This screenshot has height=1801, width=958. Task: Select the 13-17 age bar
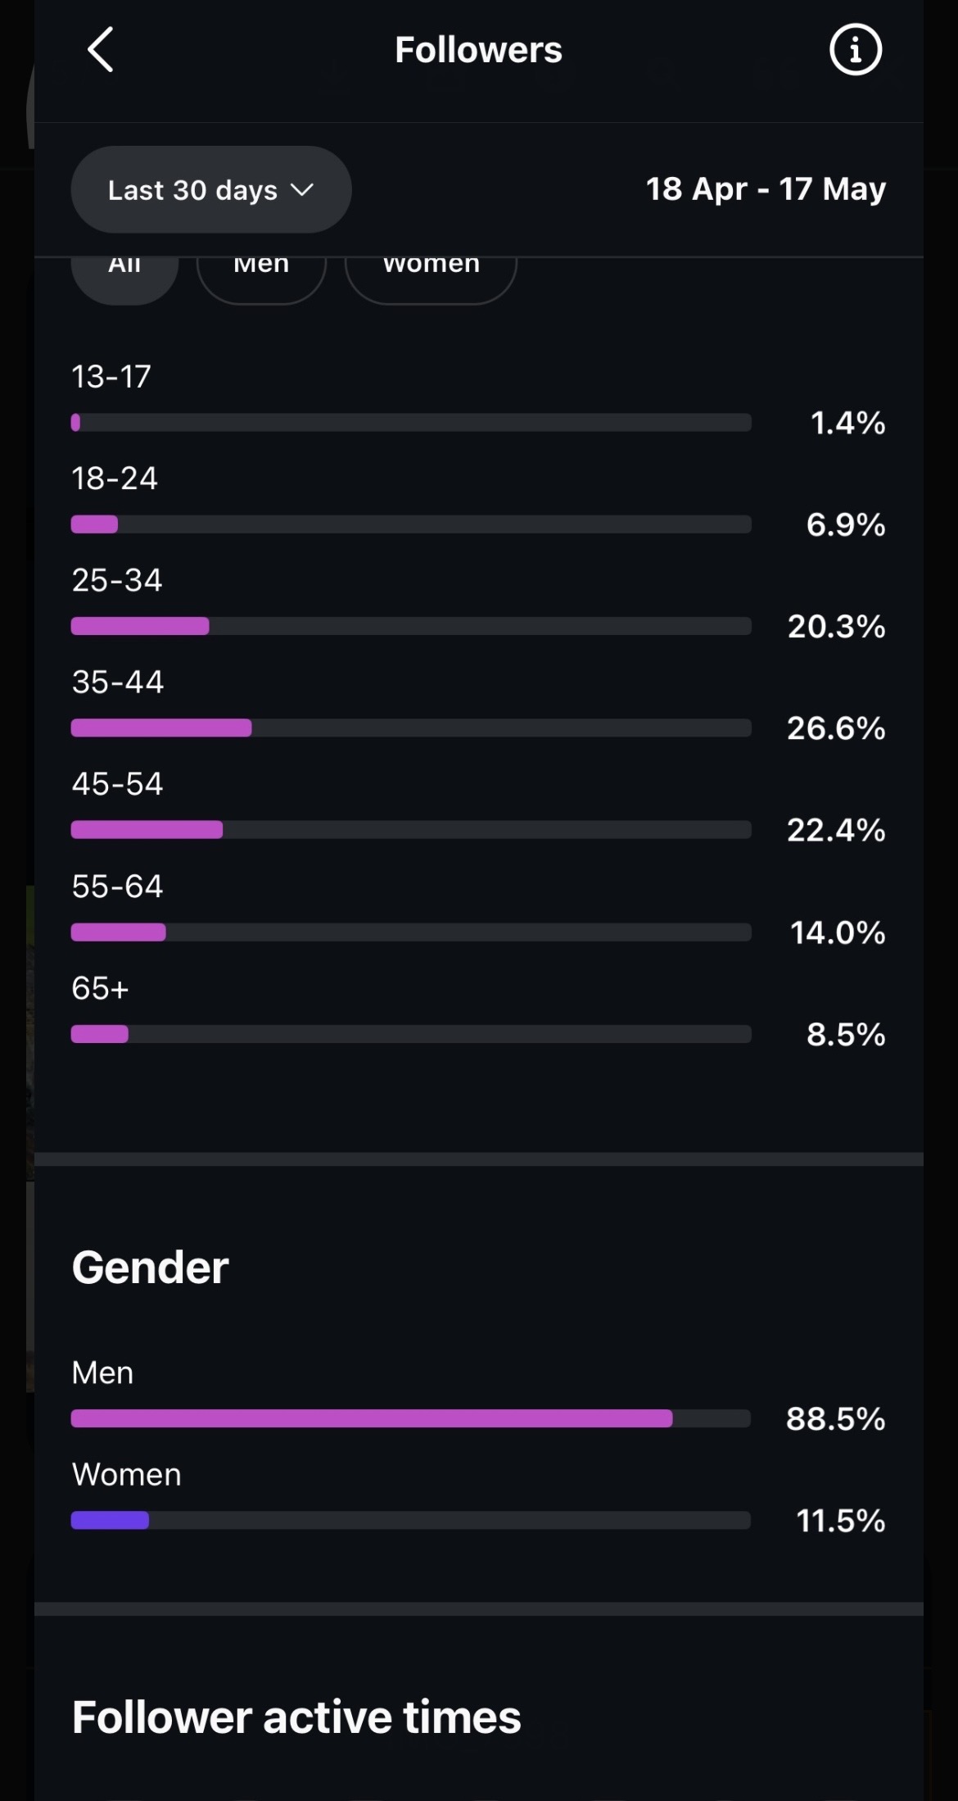point(411,423)
